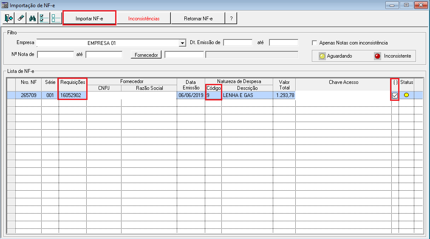
Task: Click the Empresa combo box showing EMPRESA 01
Action: (111, 43)
